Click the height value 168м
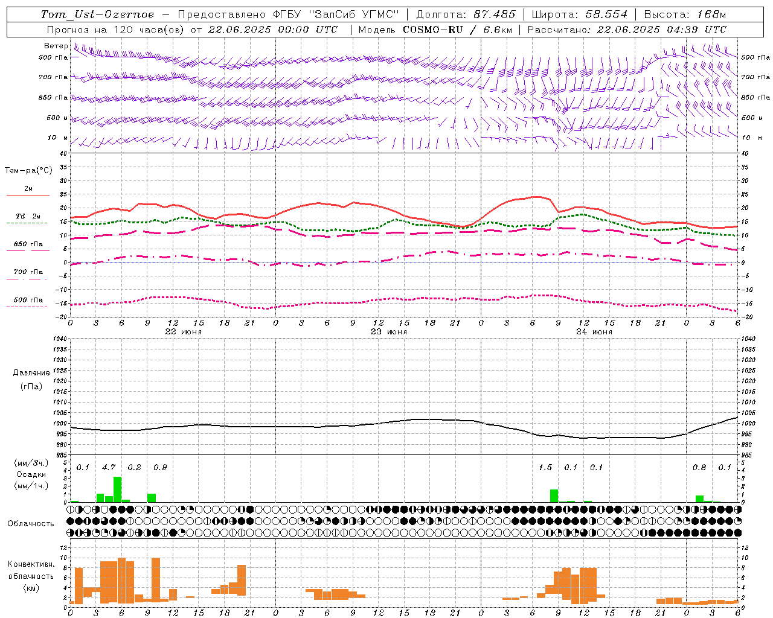The width and height of the screenshot is (773, 618). (710, 14)
